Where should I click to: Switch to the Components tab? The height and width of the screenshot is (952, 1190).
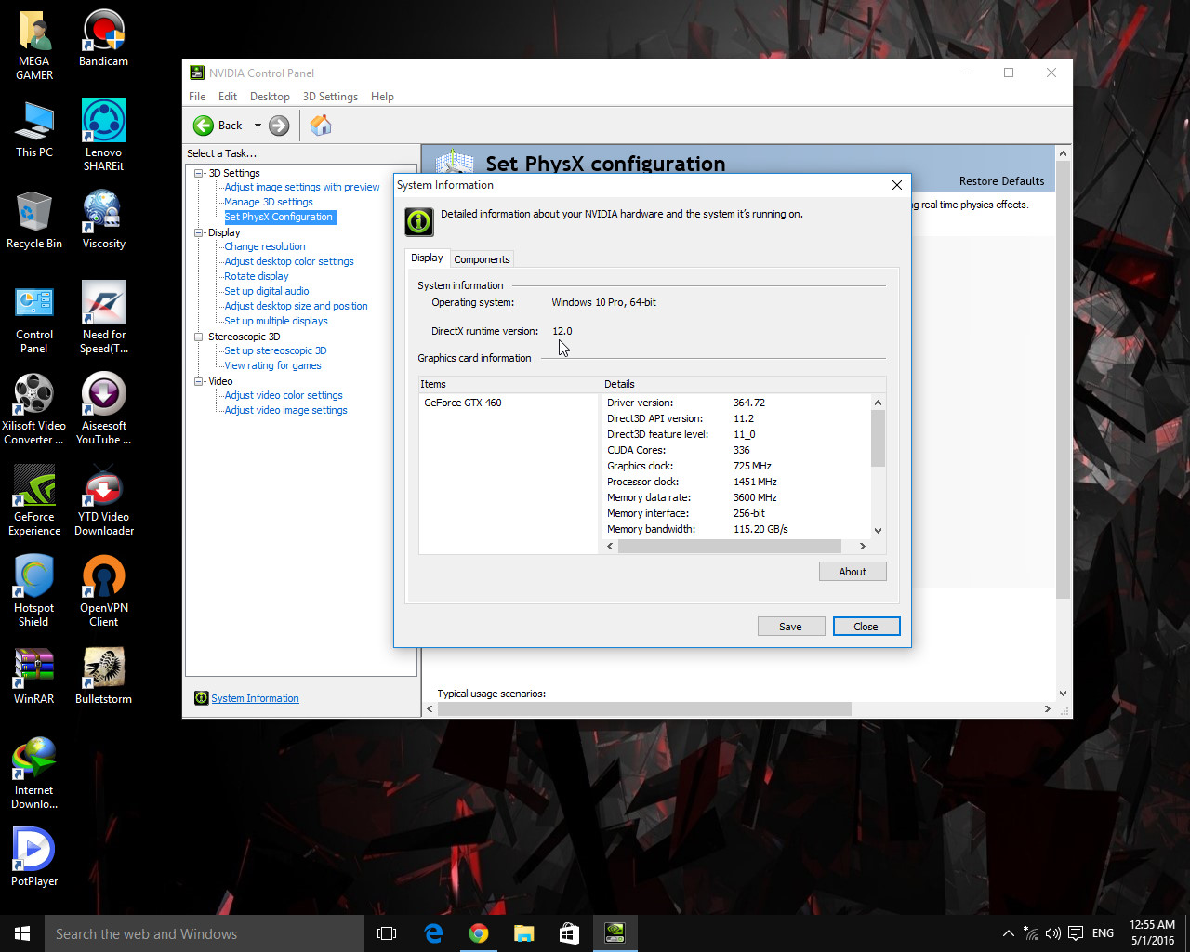pos(482,259)
